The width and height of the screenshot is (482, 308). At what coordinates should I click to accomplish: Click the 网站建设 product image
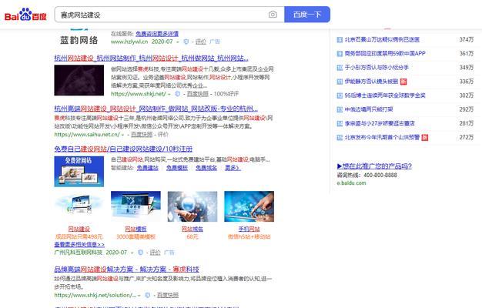click(79, 206)
